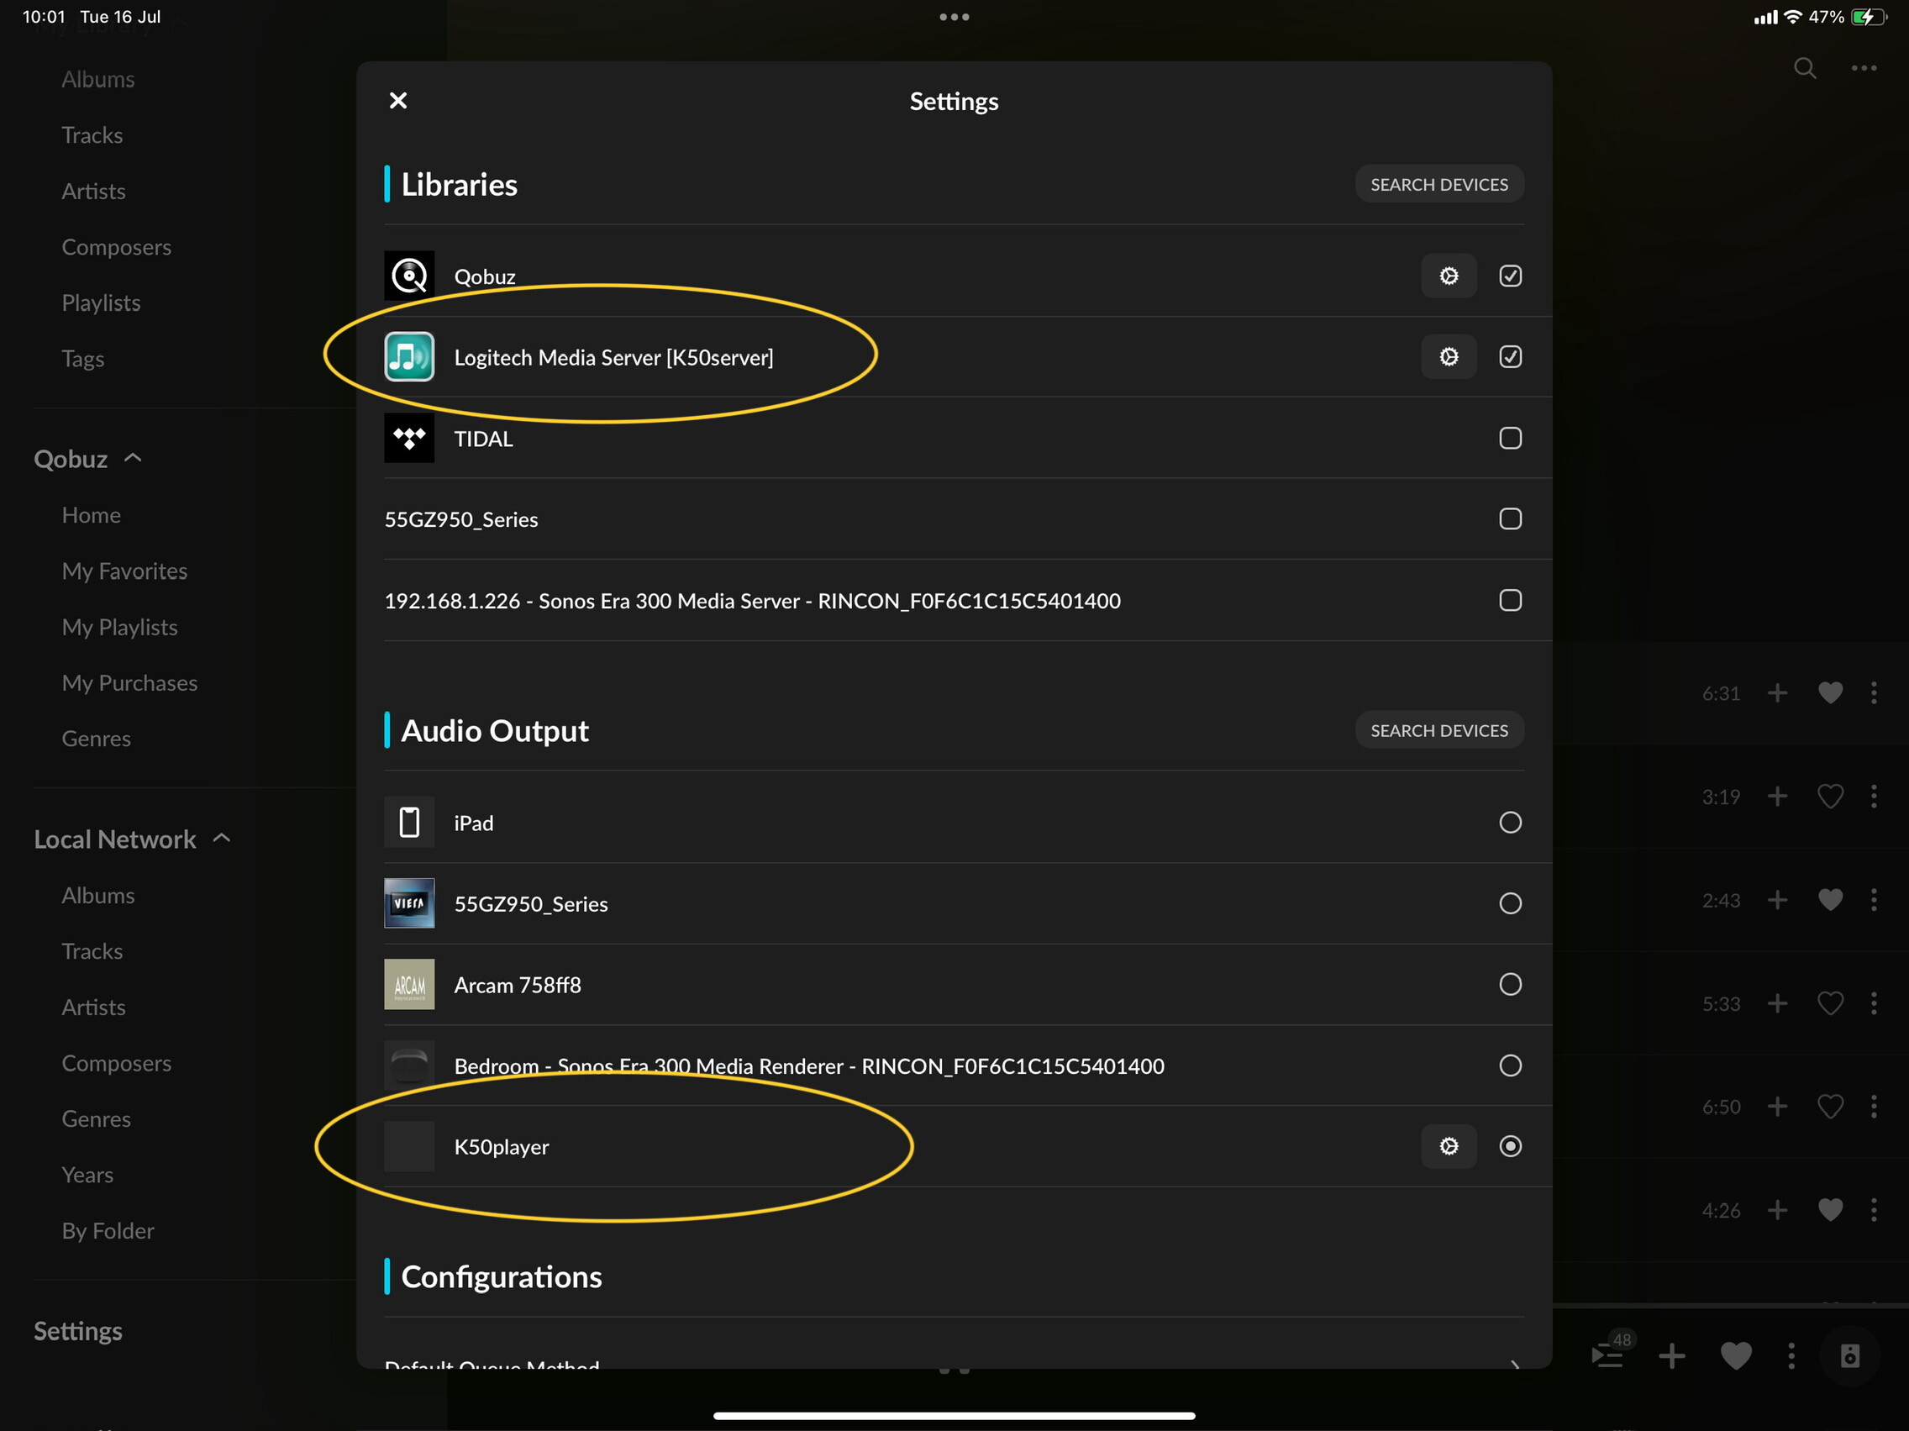Click the iPadOS multitasking three dots

[x=954, y=17]
